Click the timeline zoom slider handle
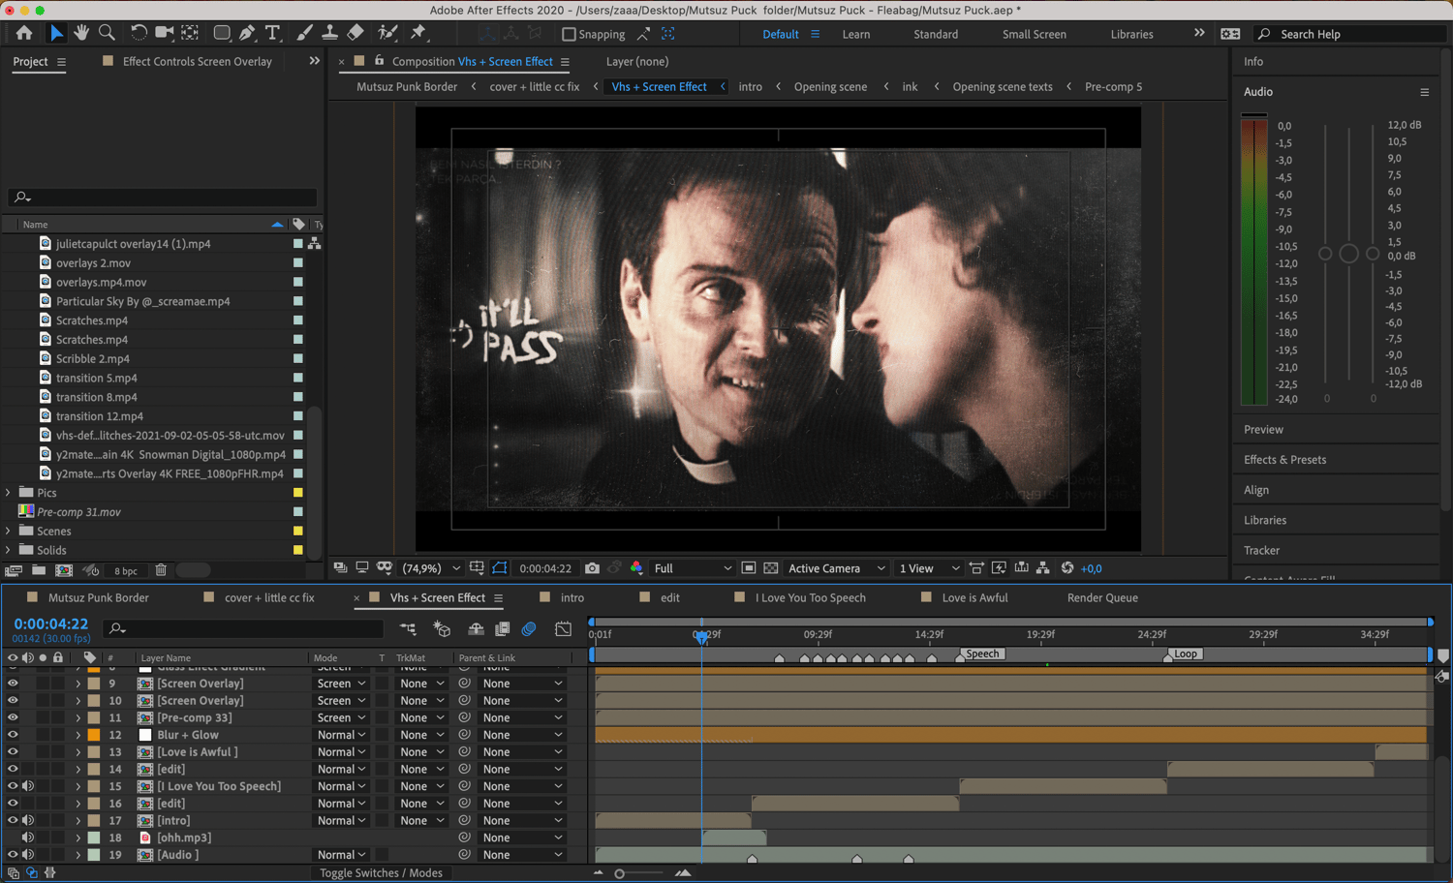 620,873
